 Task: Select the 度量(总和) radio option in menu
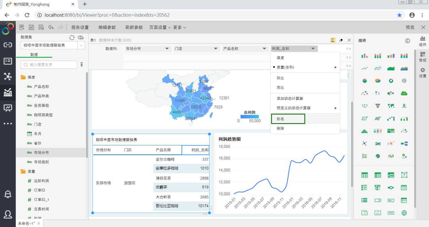[285, 67]
